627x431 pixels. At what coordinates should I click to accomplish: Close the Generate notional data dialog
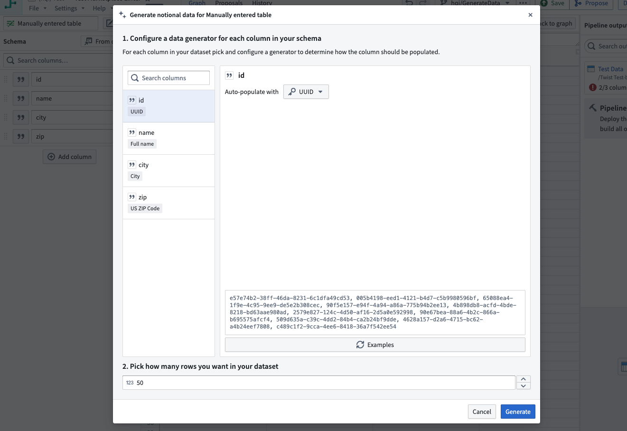click(530, 15)
